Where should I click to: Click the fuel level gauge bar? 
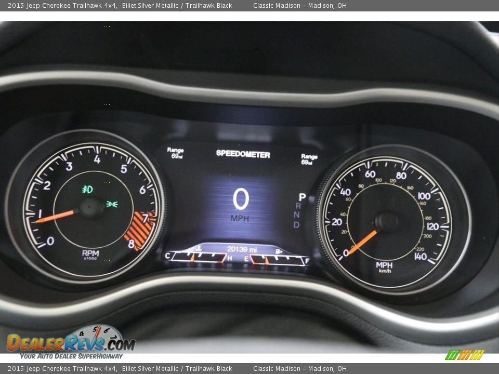pyautogui.click(x=278, y=260)
